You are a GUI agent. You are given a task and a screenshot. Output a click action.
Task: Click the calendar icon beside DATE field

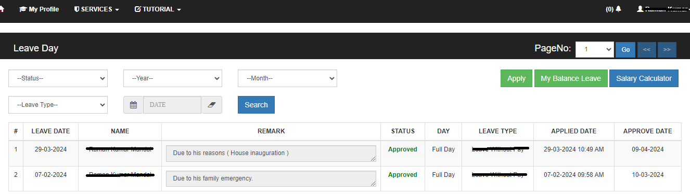tap(133, 105)
